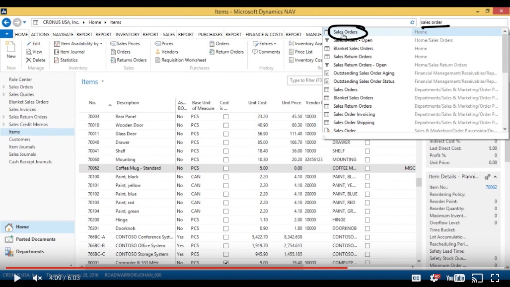Click the search box containing sales order

(463, 22)
